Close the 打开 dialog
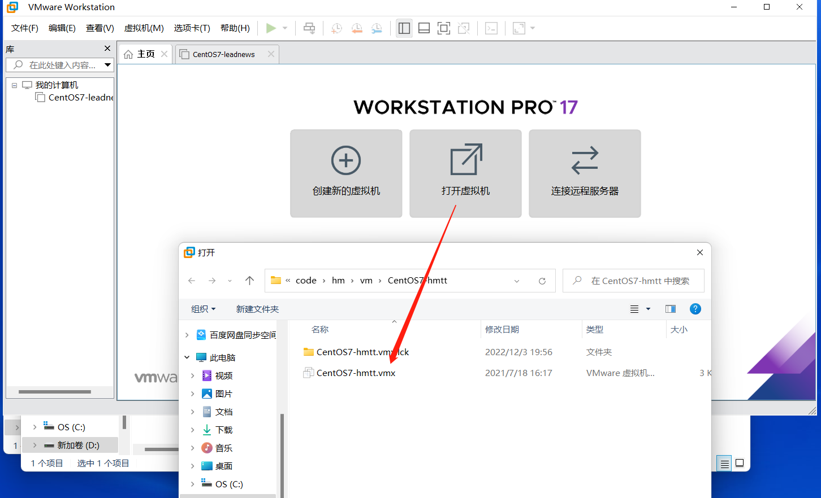This screenshot has width=821, height=498. coord(700,252)
